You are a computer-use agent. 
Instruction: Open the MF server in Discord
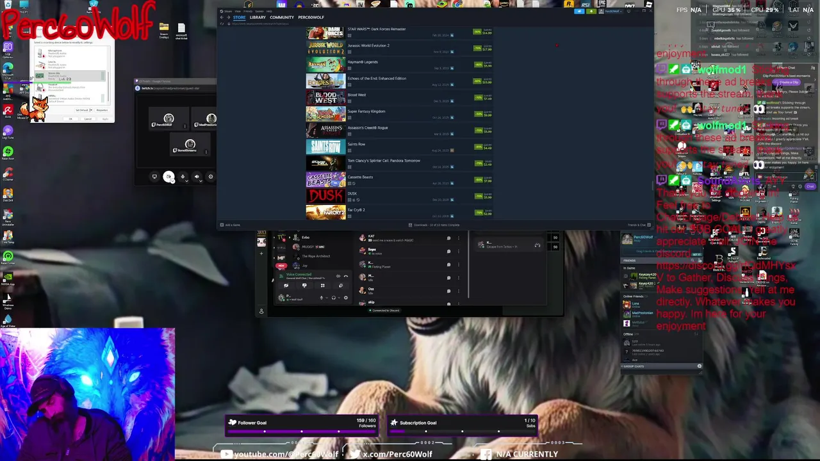coord(281,257)
